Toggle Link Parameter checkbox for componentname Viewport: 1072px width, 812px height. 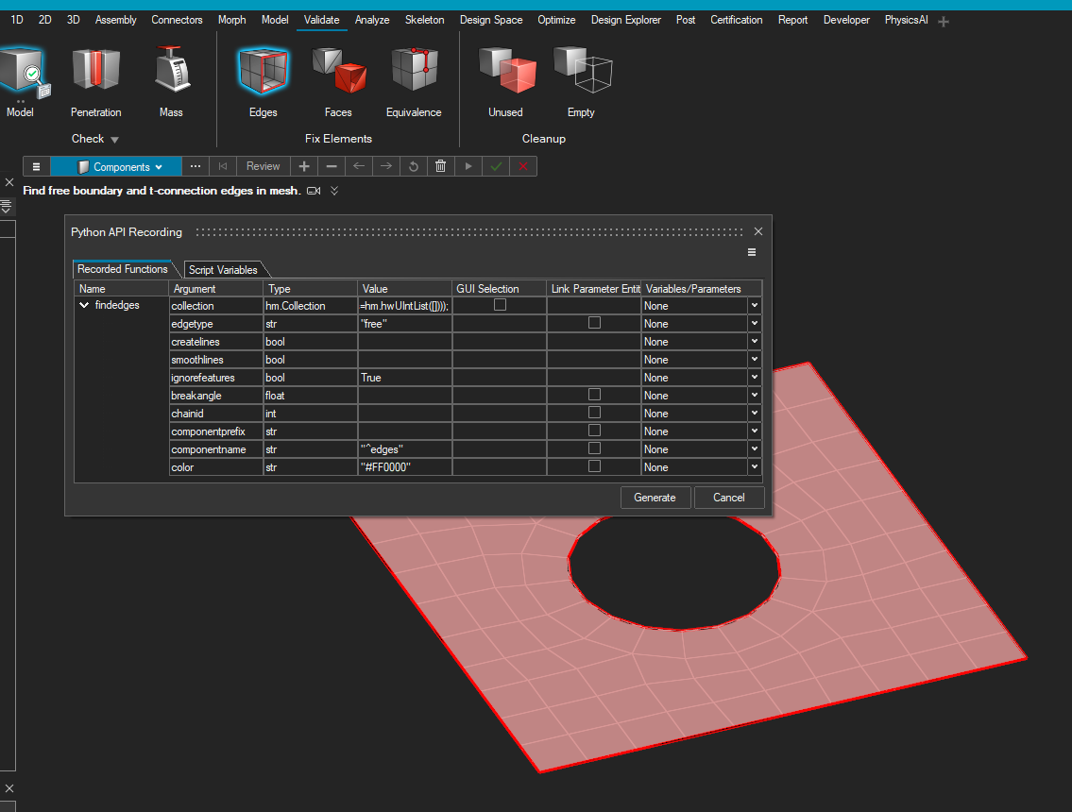click(x=595, y=448)
